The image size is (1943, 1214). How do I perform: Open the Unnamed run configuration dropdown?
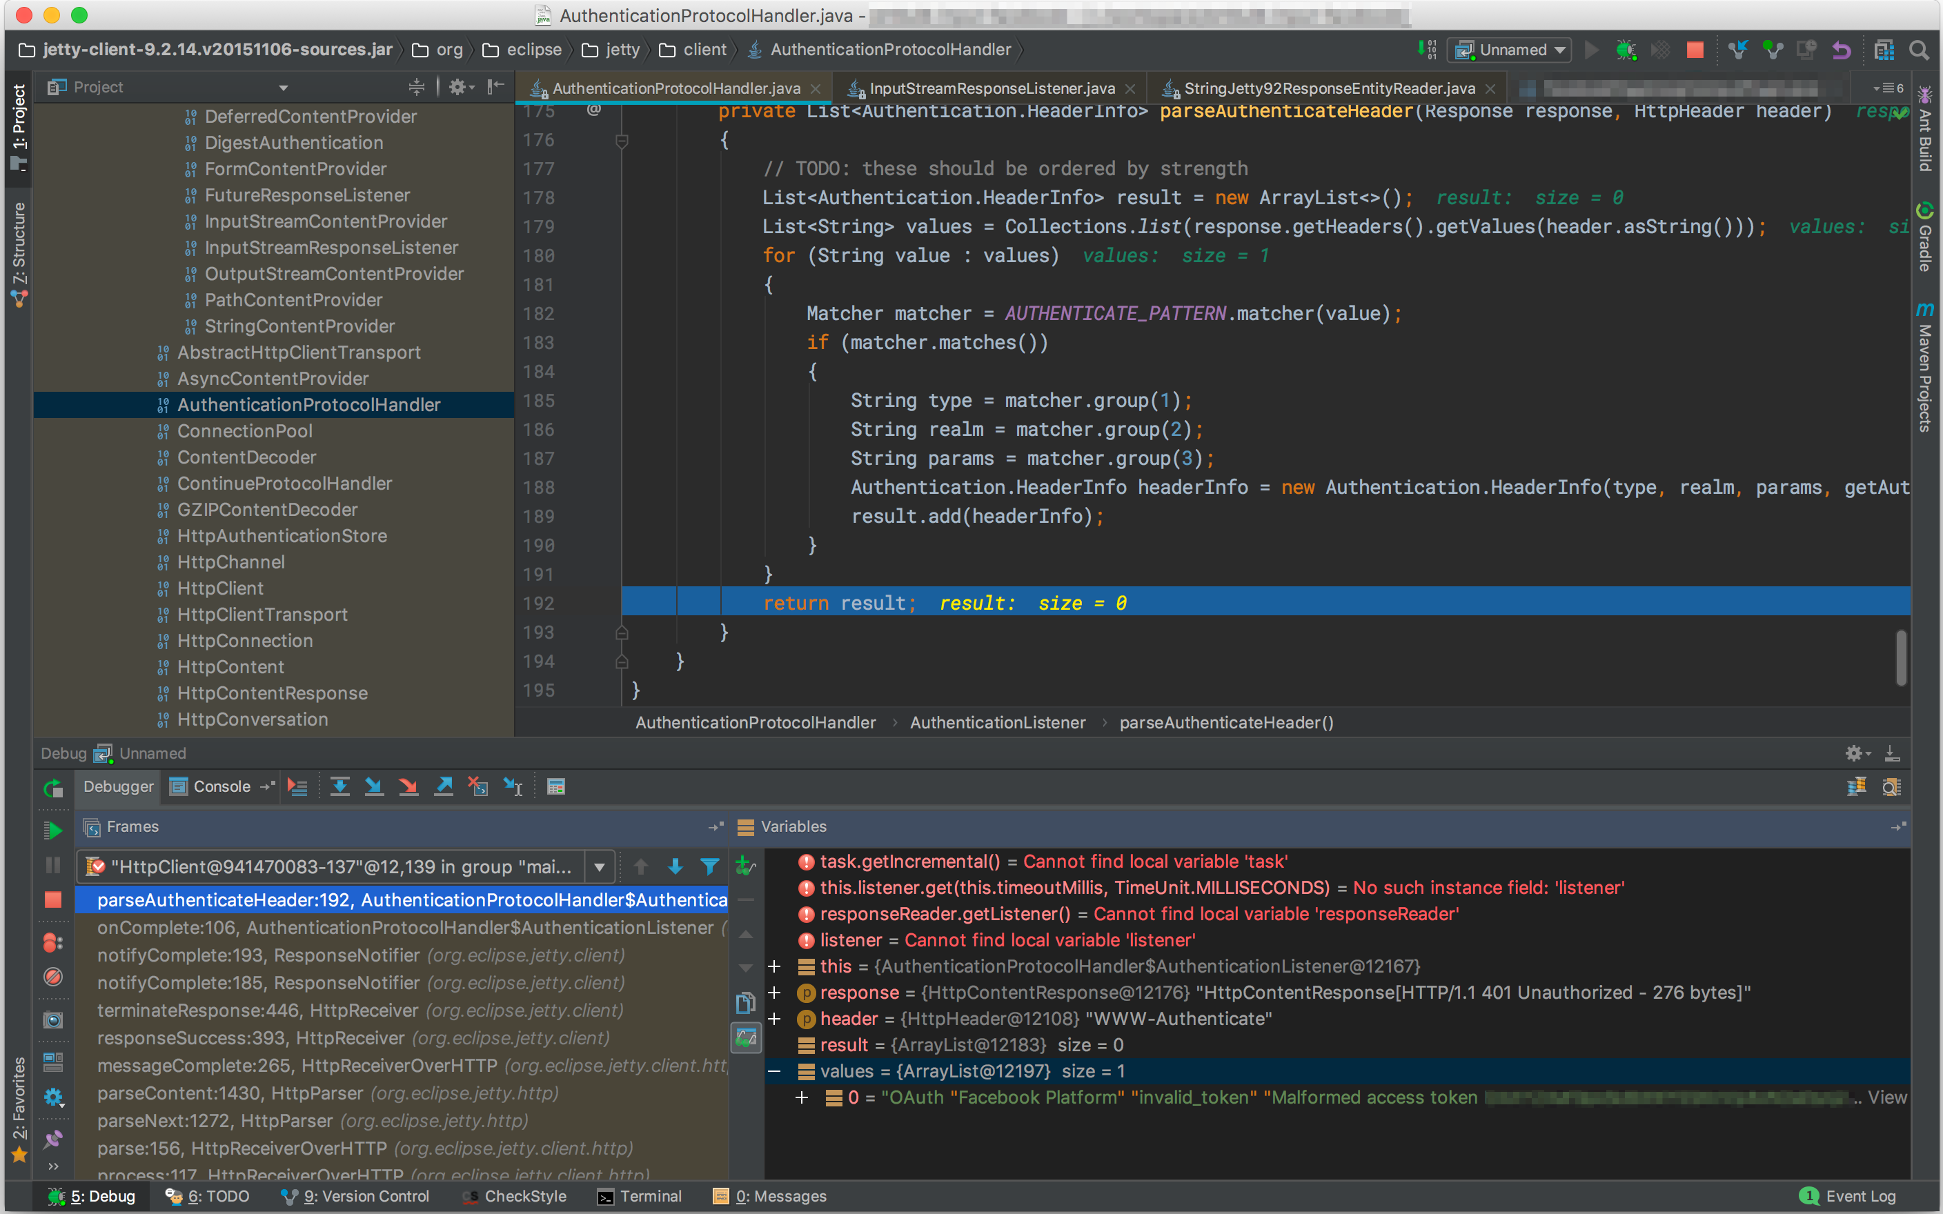1508,50
